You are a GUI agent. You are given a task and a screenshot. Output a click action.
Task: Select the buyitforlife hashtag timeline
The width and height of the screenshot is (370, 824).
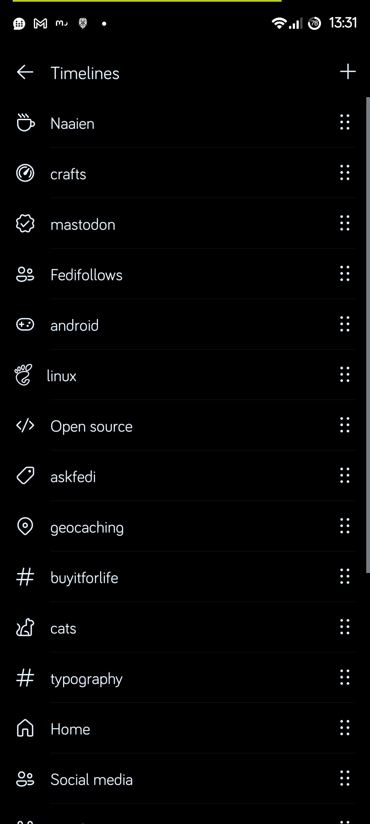click(84, 577)
